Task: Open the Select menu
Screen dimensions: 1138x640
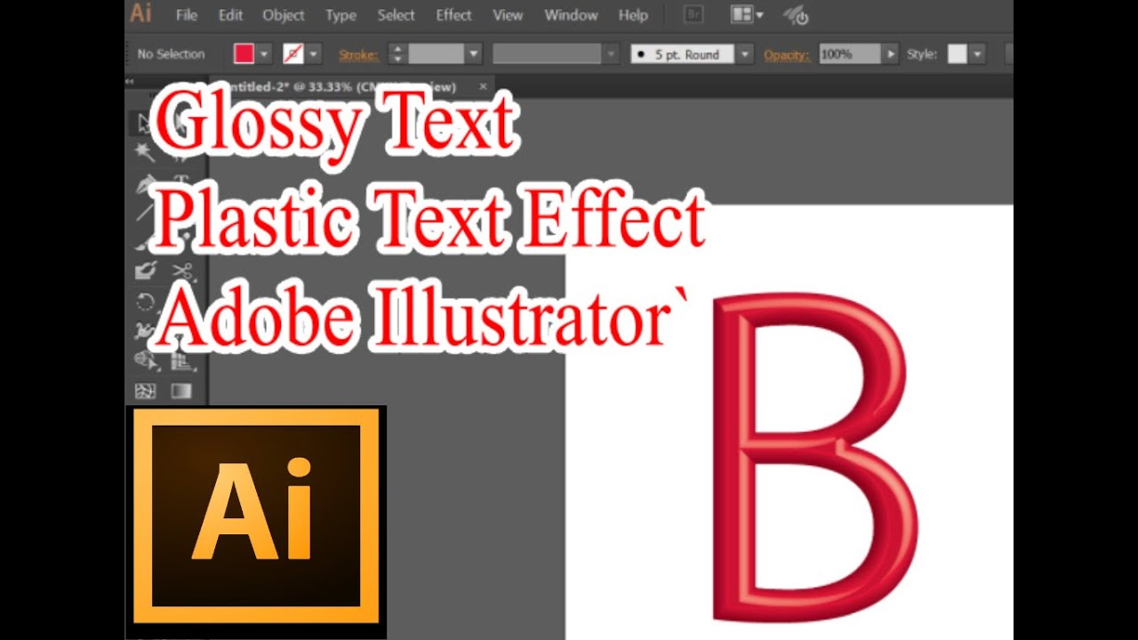Action: (396, 15)
